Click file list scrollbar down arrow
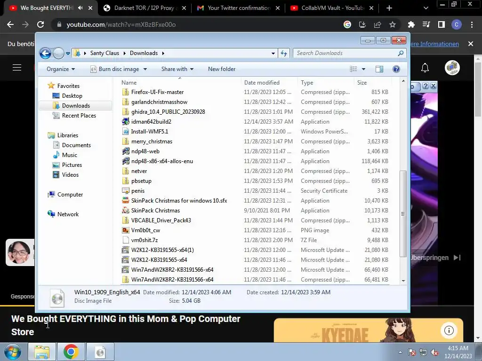 [403, 281]
